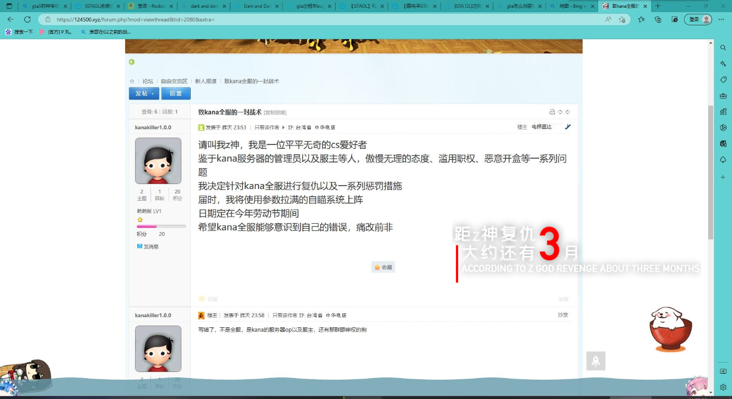Open 新人报道 link in the breadcrumb
The height and width of the screenshot is (399, 732).
pyautogui.click(x=206, y=82)
